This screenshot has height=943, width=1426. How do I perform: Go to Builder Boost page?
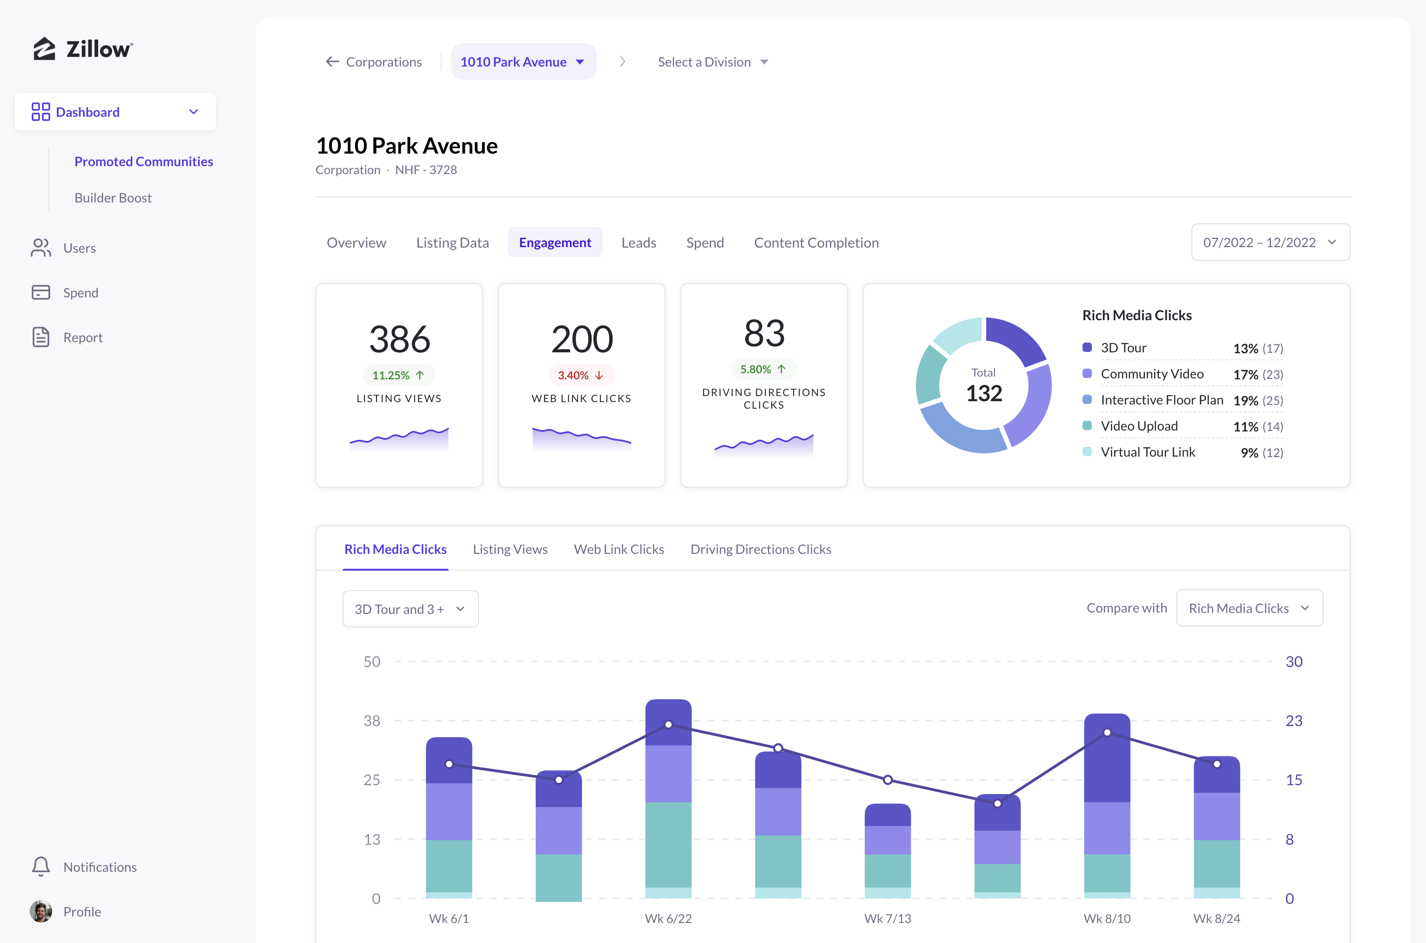pyautogui.click(x=113, y=197)
